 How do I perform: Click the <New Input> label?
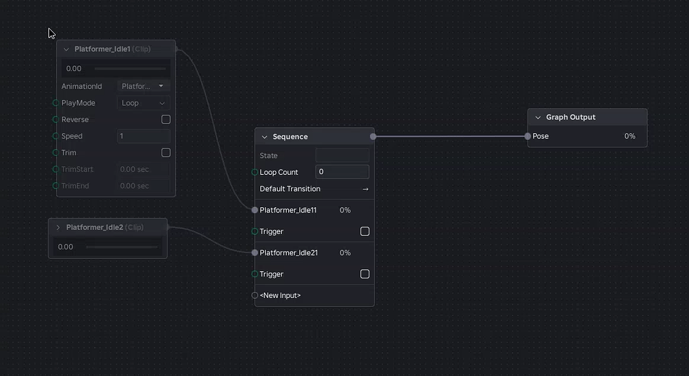(281, 295)
